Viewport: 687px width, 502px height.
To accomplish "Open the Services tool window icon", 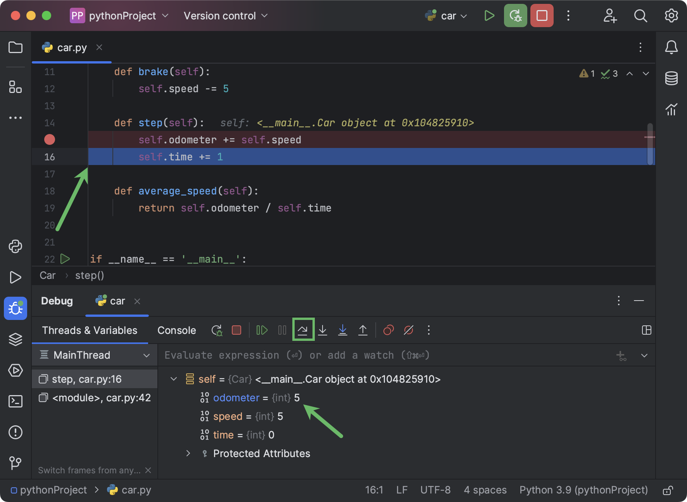I will tap(16, 370).
